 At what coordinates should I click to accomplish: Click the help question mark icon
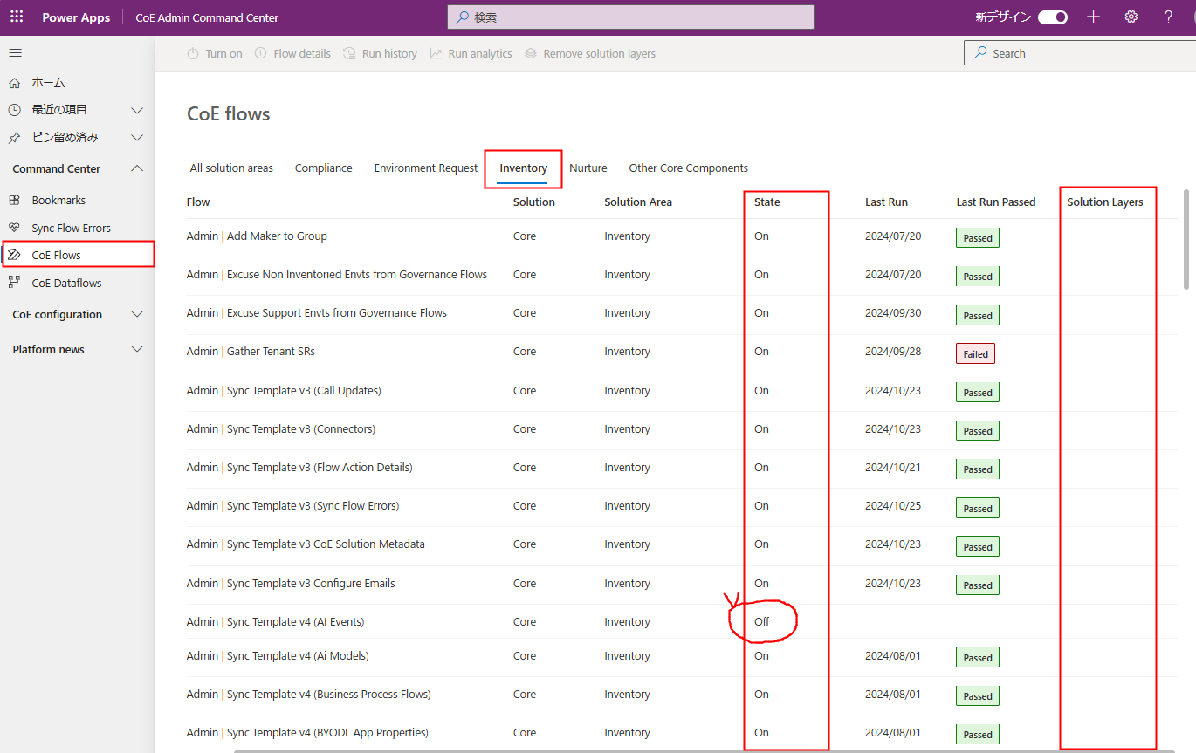tap(1169, 17)
